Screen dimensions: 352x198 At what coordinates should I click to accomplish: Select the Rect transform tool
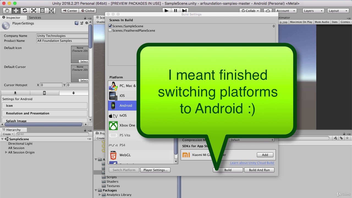tap(42, 11)
